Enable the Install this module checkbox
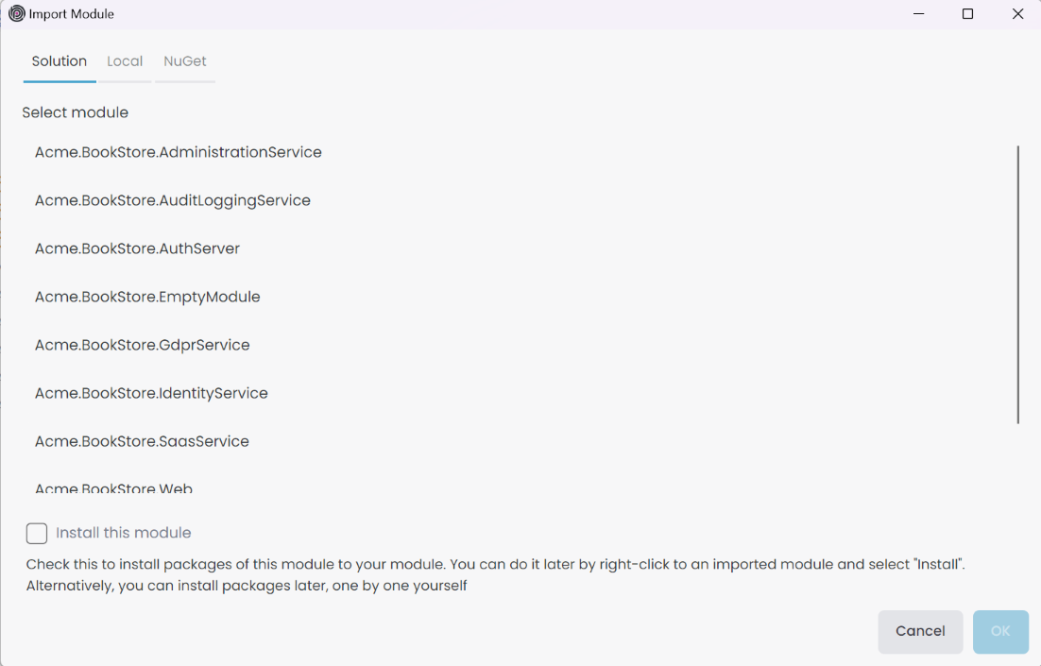Screen dimensions: 1041x666 point(36,533)
